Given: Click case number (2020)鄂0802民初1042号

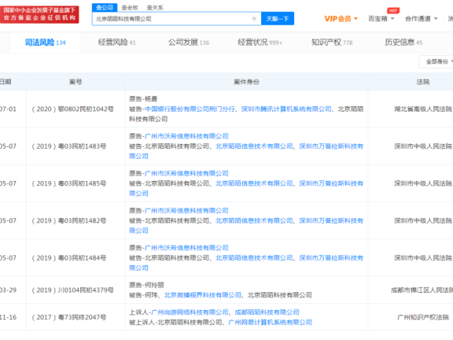Looking at the screenshot, I should pos(72,109).
